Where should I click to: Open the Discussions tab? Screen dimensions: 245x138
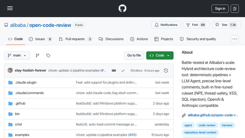point(111,39)
